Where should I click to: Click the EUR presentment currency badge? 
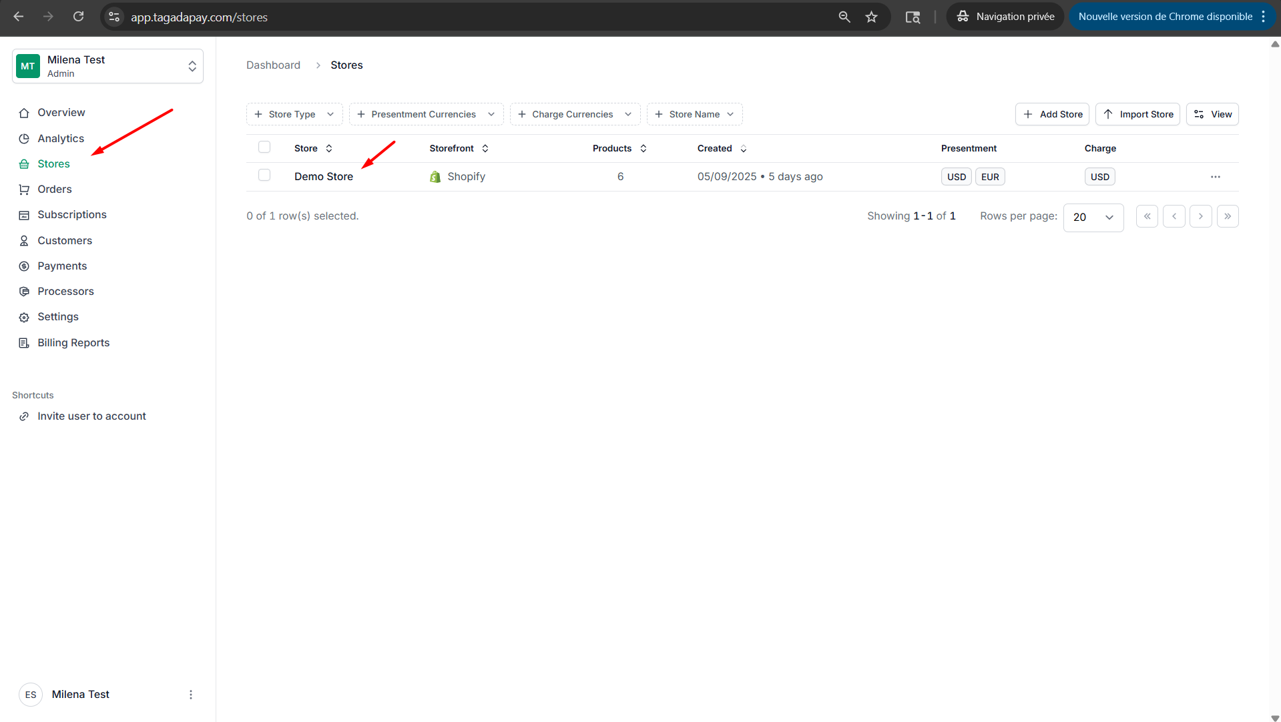tap(990, 177)
